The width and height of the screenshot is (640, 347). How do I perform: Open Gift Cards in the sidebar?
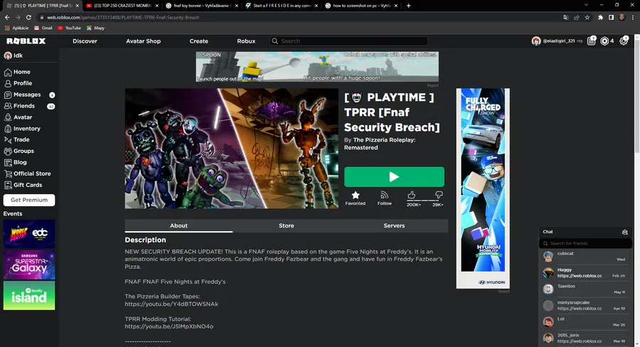click(23, 185)
